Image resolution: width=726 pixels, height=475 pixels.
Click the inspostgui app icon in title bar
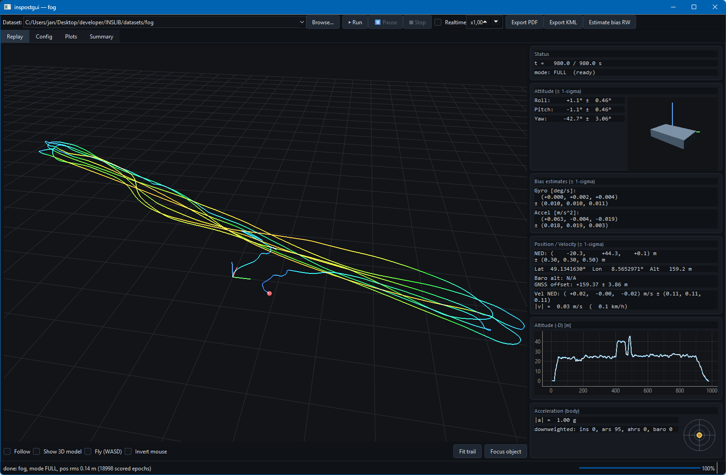coord(7,7)
